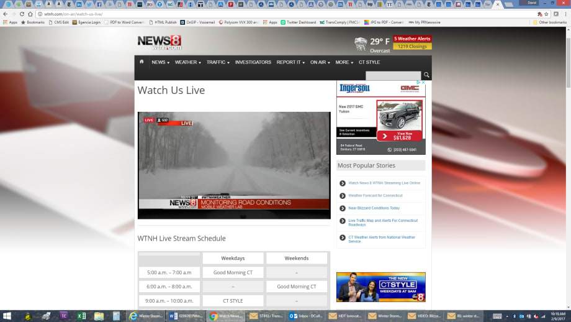Click the search magnifier icon in the nav bar
The height and width of the screenshot is (322, 571).
[426, 75]
